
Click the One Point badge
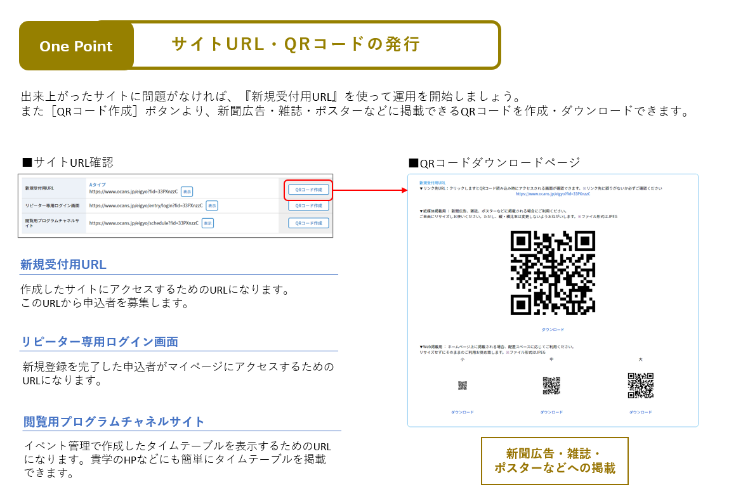(x=76, y=46)
